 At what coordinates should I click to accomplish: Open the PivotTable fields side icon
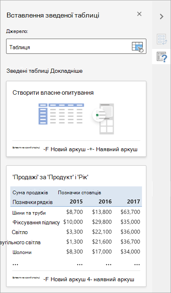[161, 39]
